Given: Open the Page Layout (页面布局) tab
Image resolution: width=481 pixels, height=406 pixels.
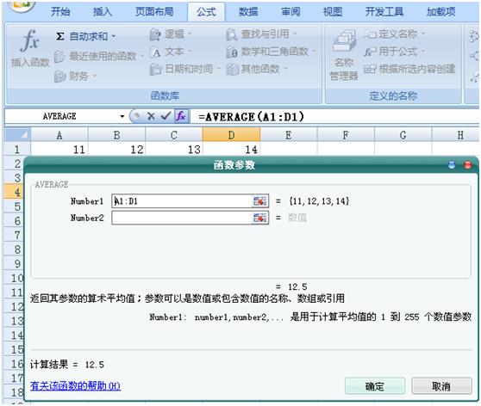Looking at the screenshot, I should 154,12.
